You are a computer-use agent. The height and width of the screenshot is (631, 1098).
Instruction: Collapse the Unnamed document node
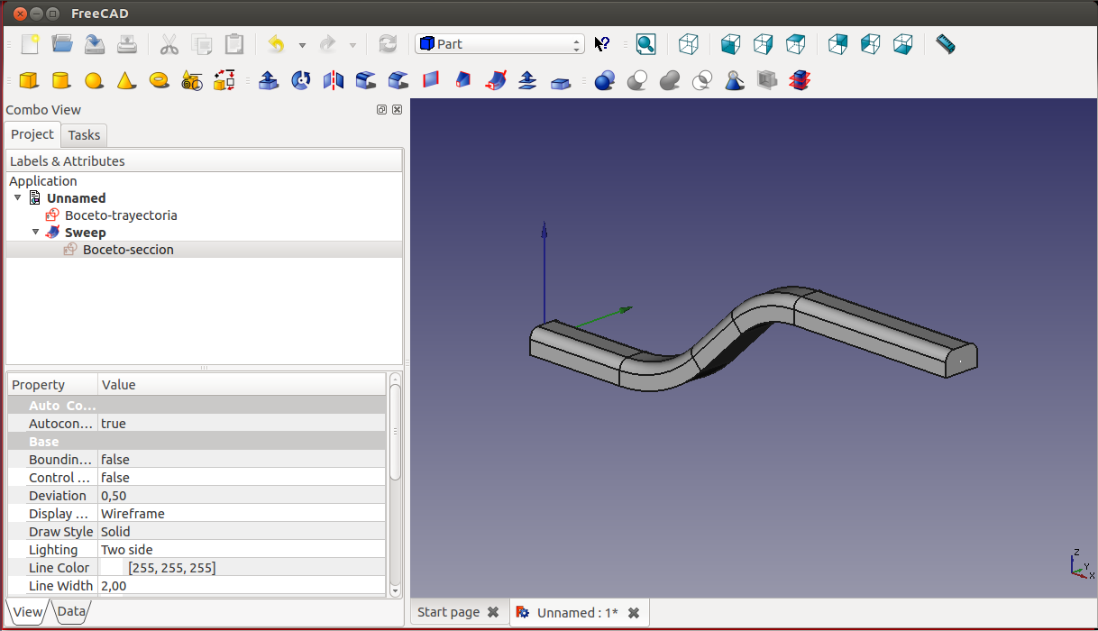click(18, 198)
